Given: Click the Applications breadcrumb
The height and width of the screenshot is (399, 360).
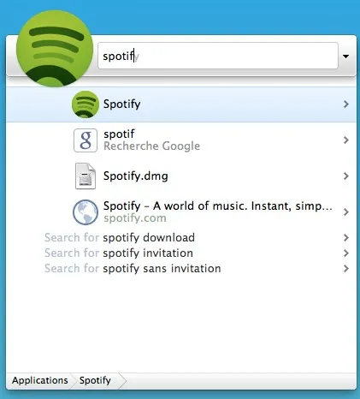Looking at the screenshot, I should tap(40, 380).
